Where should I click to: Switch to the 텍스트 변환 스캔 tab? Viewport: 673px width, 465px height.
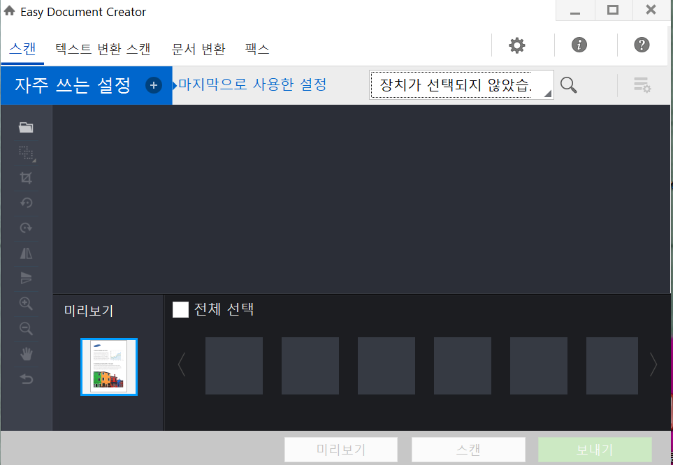(x=103, y=49)
